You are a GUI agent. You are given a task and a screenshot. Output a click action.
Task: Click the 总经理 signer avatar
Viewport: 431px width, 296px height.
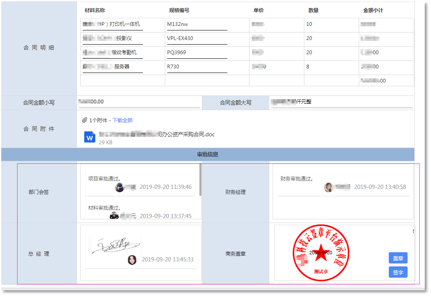pyautogui.click(x=132, y=260)
